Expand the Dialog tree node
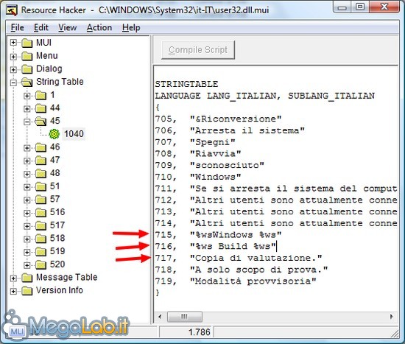The width and height of the screenshot is (405, 344). (x=13, y=69)
